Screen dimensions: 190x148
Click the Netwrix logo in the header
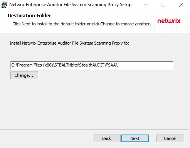[169, 21]
